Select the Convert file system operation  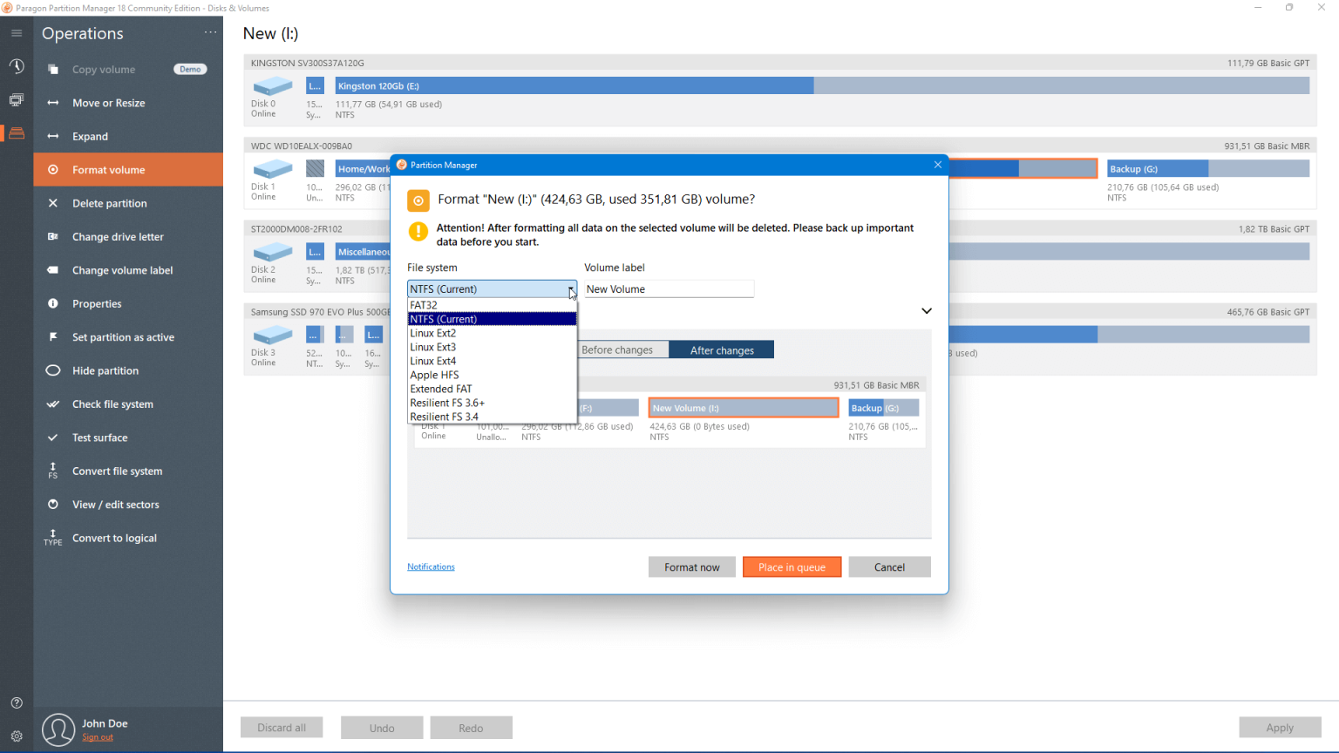pos(116,471)
